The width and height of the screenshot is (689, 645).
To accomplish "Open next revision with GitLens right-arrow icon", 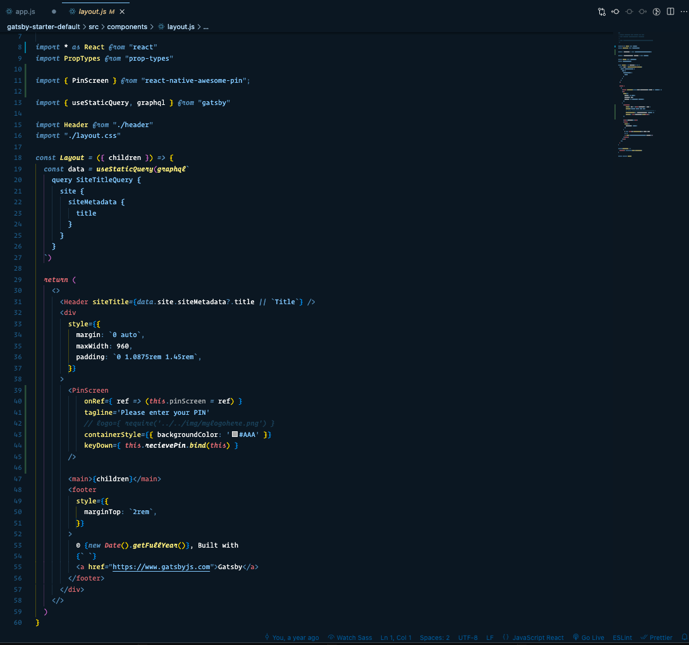I will [x=643, y=12].
